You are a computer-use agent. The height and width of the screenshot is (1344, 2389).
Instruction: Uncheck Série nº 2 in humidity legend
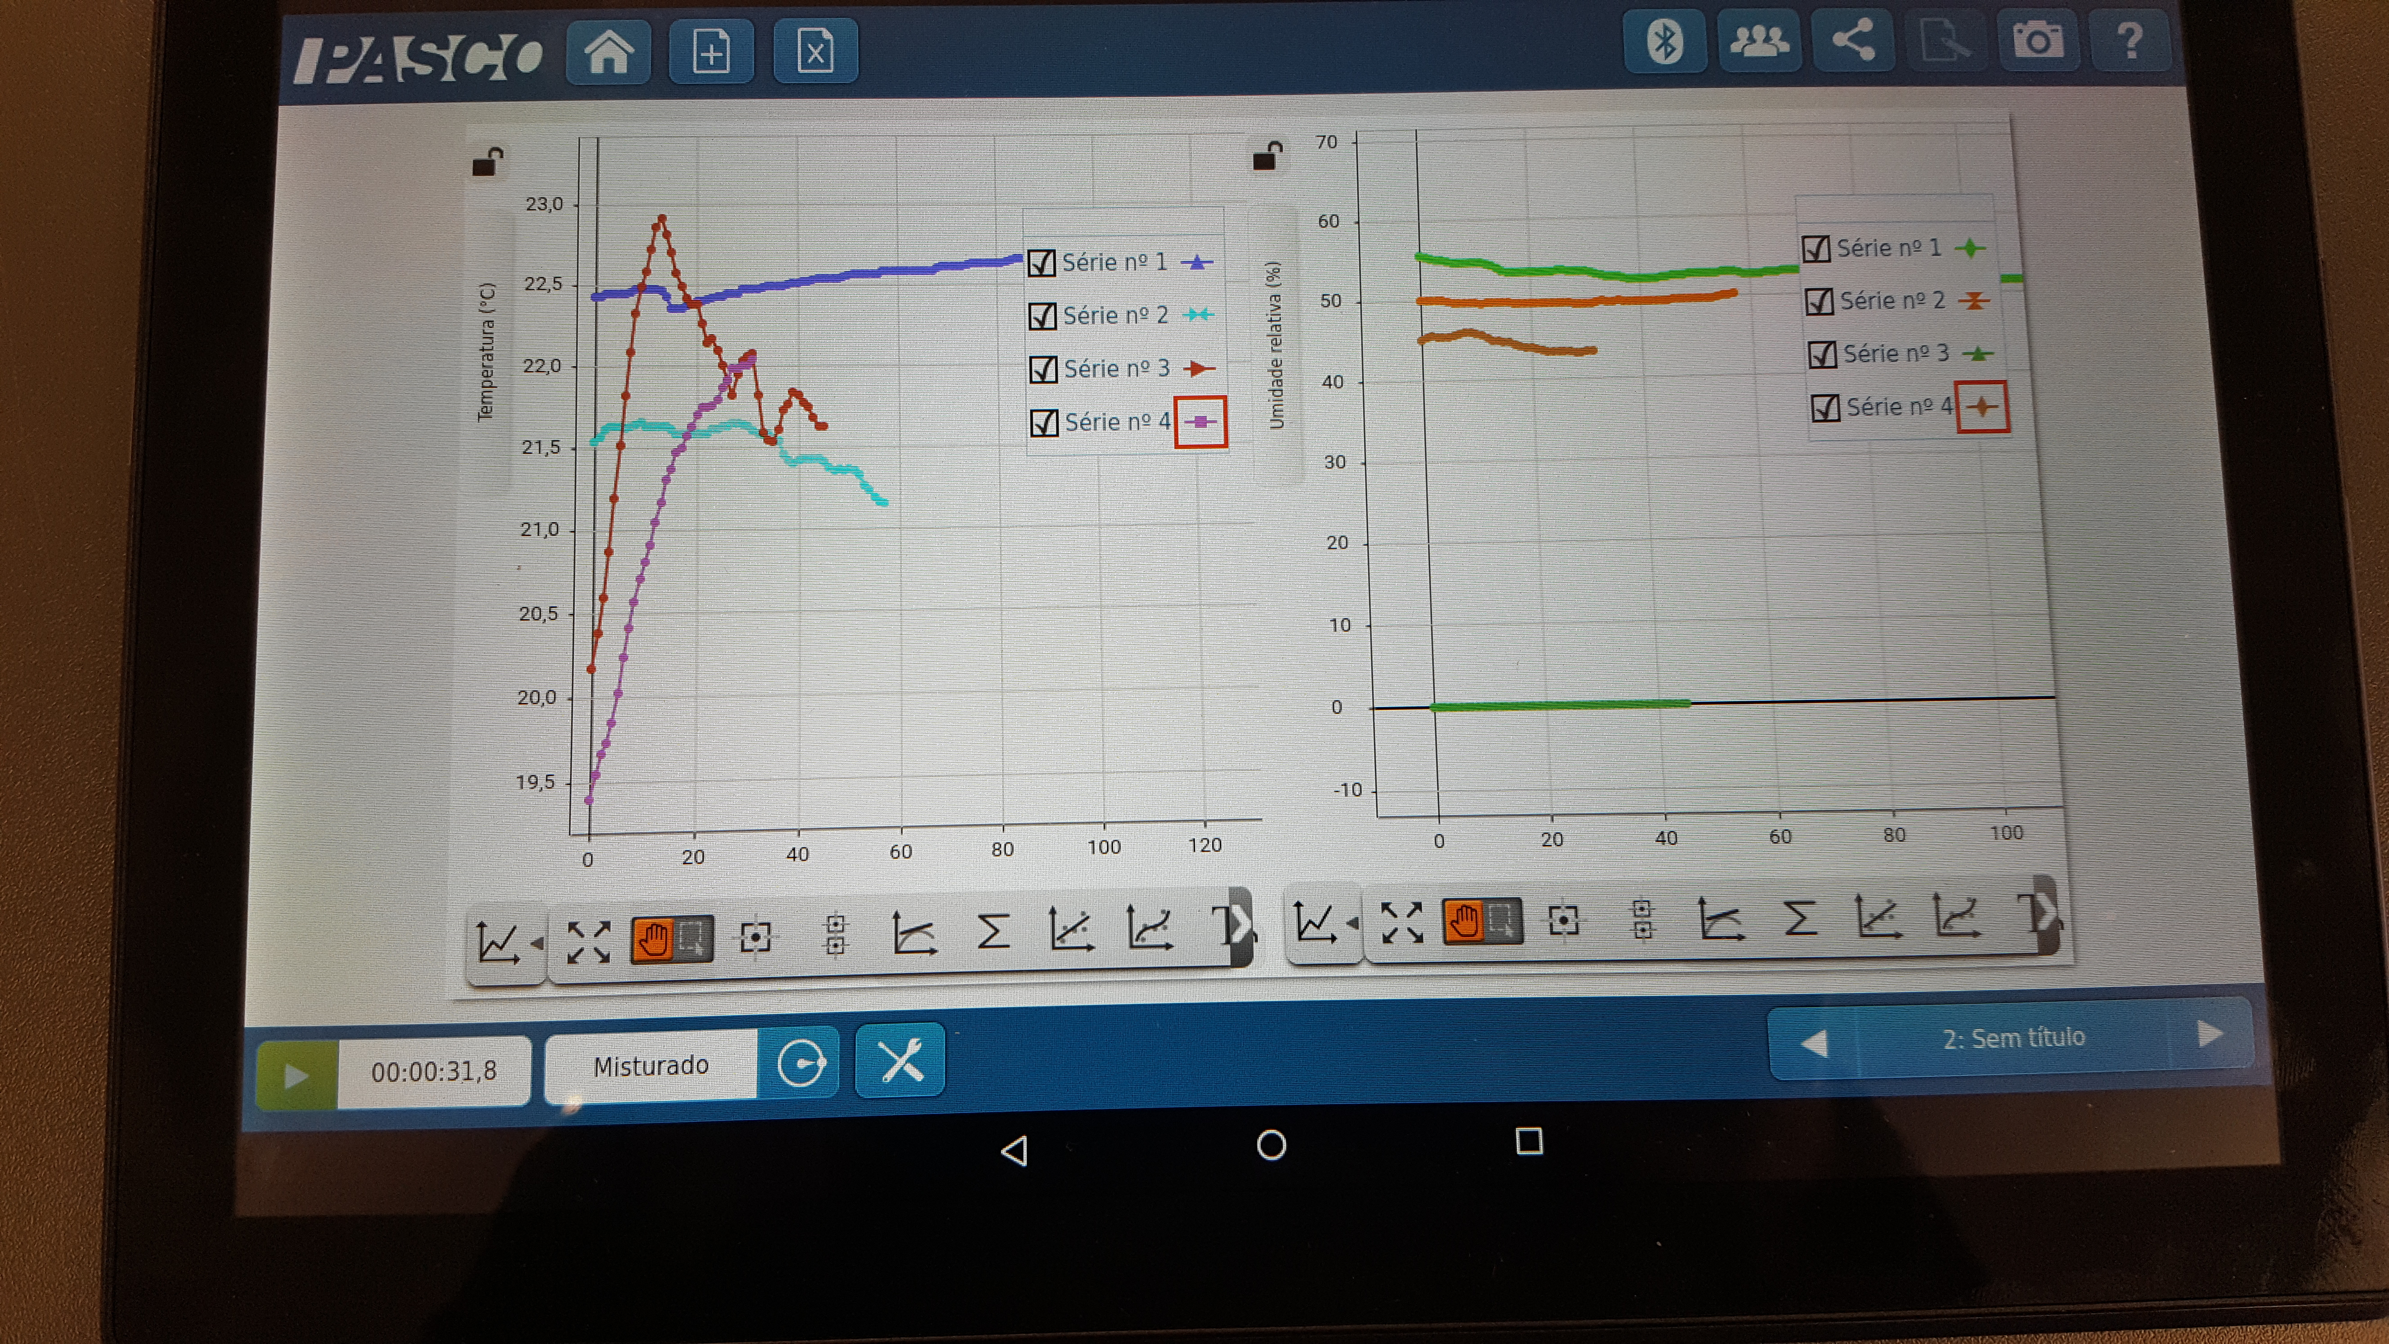click(1820, 301)
